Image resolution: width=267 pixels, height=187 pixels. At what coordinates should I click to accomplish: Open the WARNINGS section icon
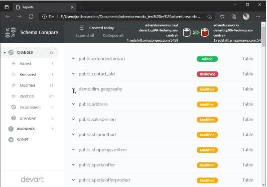pyautogui.click(x=11, y=129)
